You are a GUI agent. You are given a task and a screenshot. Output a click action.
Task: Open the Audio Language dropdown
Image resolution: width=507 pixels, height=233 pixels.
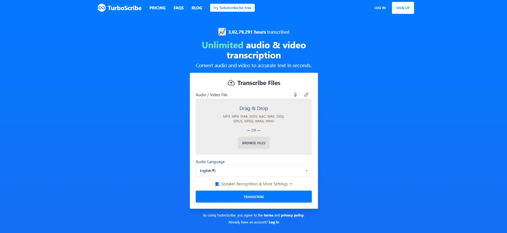(254, 171)
